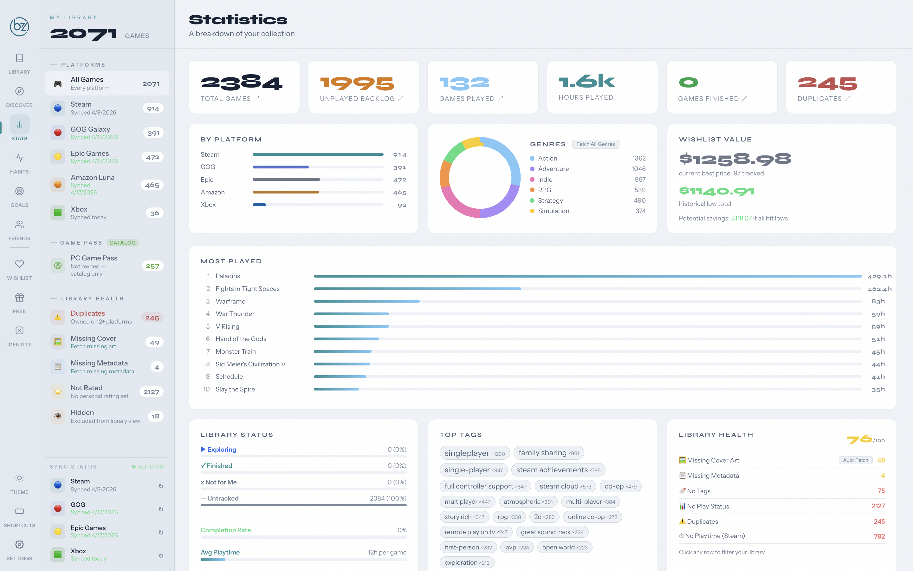Open the PC Game Pass catalog
The height and width of the screenshot is (571, 913).
(x=107, y=266)
